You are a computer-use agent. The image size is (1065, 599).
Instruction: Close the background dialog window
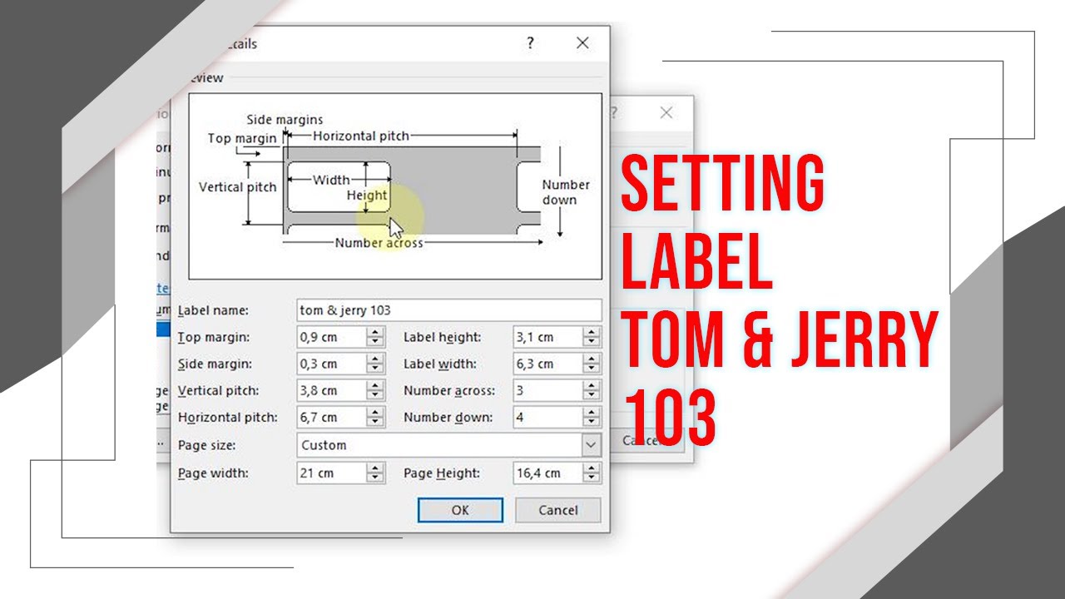pyautogui.click(x=666, y=112)
